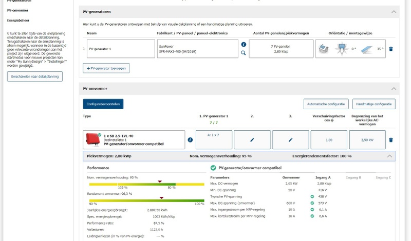Click the 2,50 kW AC limit field
This screenshot has width=411, height=241.
[367, 140]
